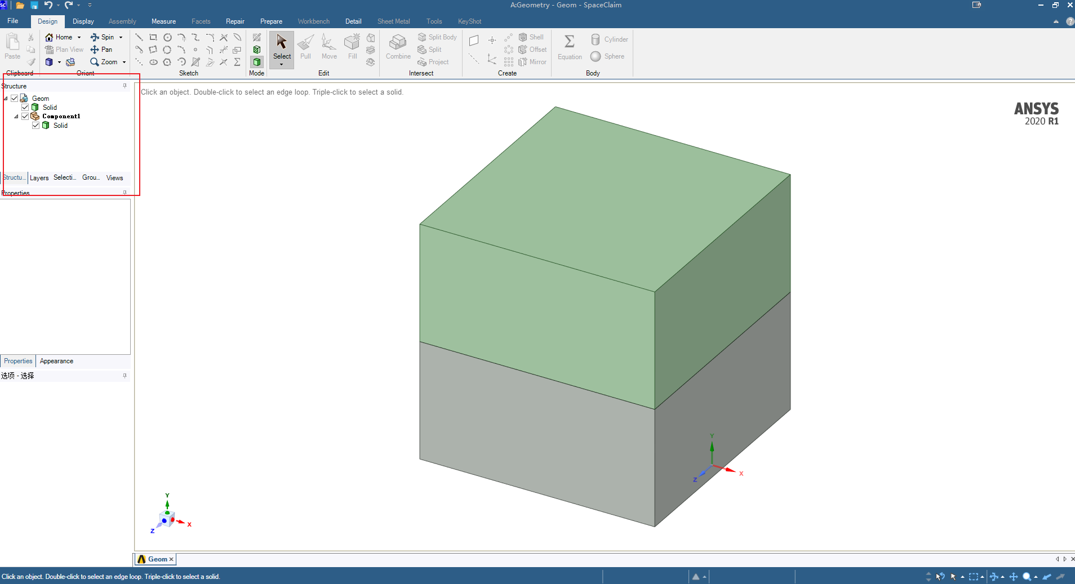Image resolution: width=1075 pixels, height=584 pixels.
Task: Open the Views panel tab
Action: coord(114,178)
